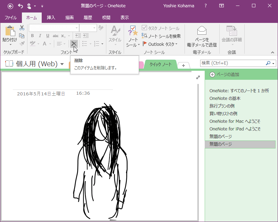Screen dimensions: 278x222
Task: Switch to the 校閲 tab
Action: click(x=106, y=18)
